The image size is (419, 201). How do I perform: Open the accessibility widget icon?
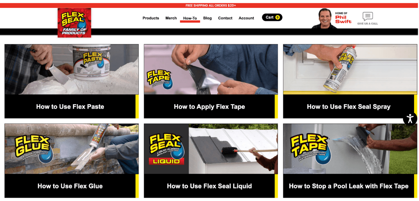pyautogui.click(x=410, y=118)
